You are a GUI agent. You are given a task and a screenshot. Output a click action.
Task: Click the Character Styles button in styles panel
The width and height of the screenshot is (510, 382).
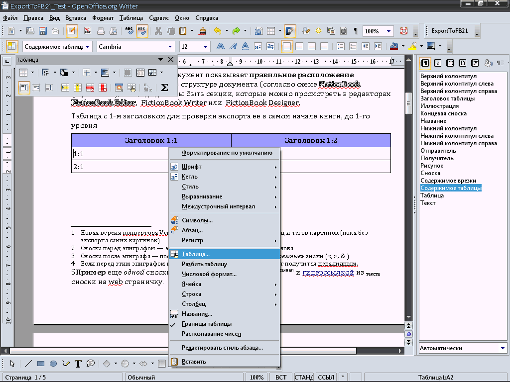pyautogui.click(x=438, y=63)
